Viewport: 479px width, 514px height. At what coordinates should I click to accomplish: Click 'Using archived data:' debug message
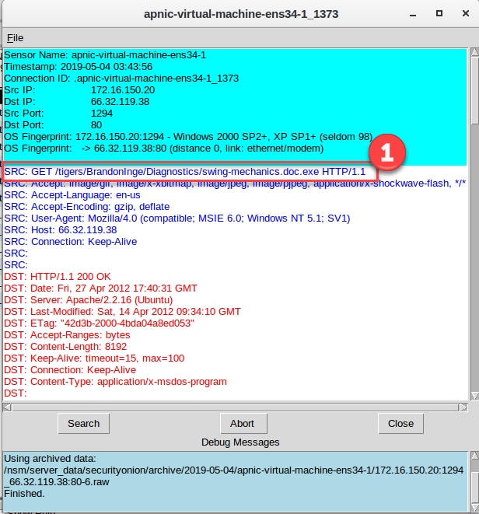50,459
